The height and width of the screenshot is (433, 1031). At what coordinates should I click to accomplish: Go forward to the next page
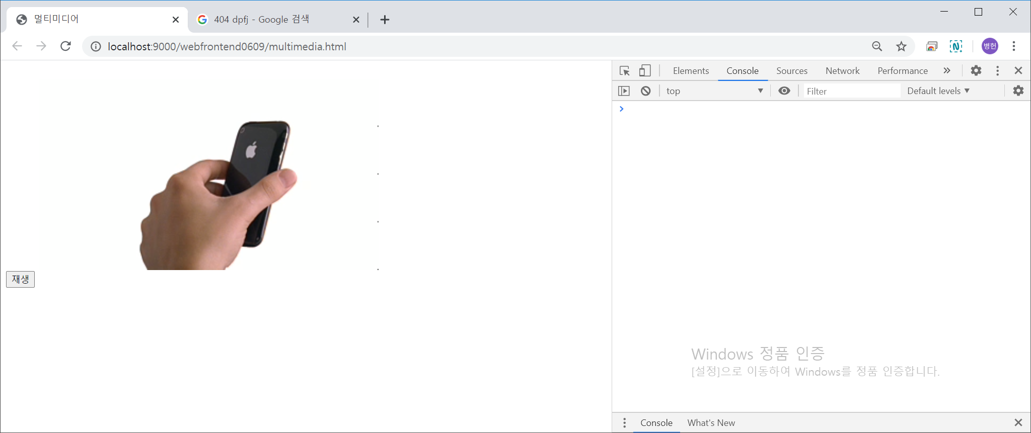(41, 46)
